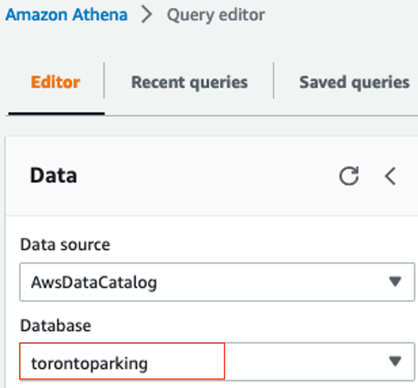The height and width of the screenshot is (388, 418).
Task: Collapse the Data panel using left chevron
Action: [x=390, y=176]
